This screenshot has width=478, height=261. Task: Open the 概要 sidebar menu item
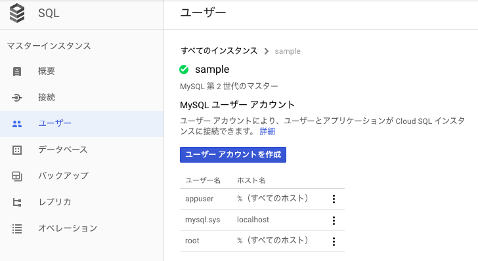[81, 71]
